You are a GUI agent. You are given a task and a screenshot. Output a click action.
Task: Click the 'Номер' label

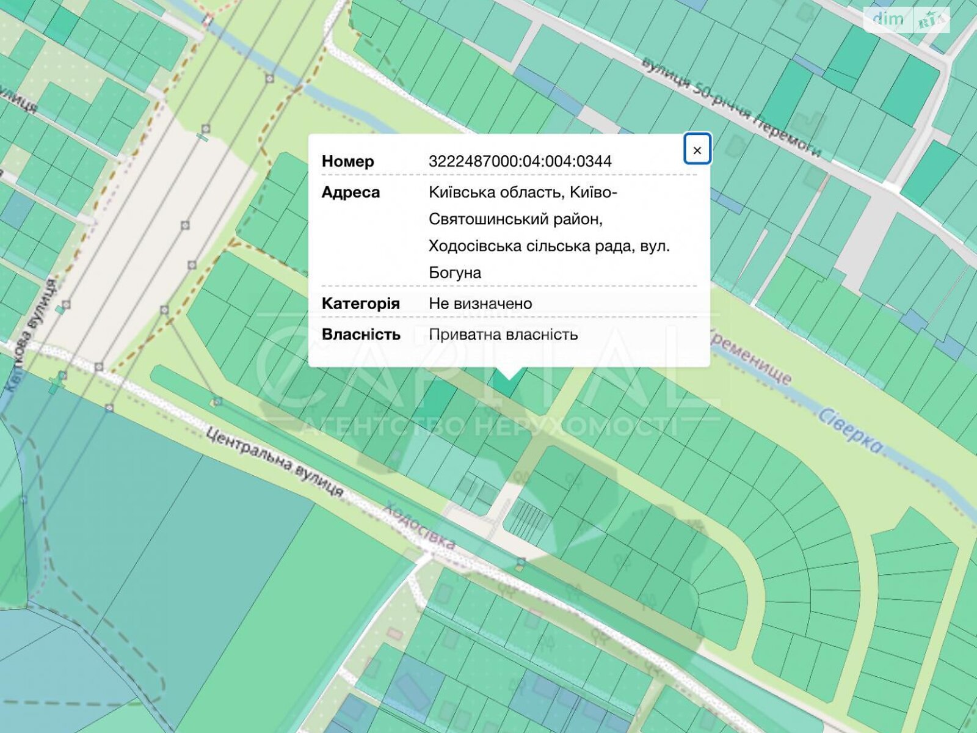348,161
